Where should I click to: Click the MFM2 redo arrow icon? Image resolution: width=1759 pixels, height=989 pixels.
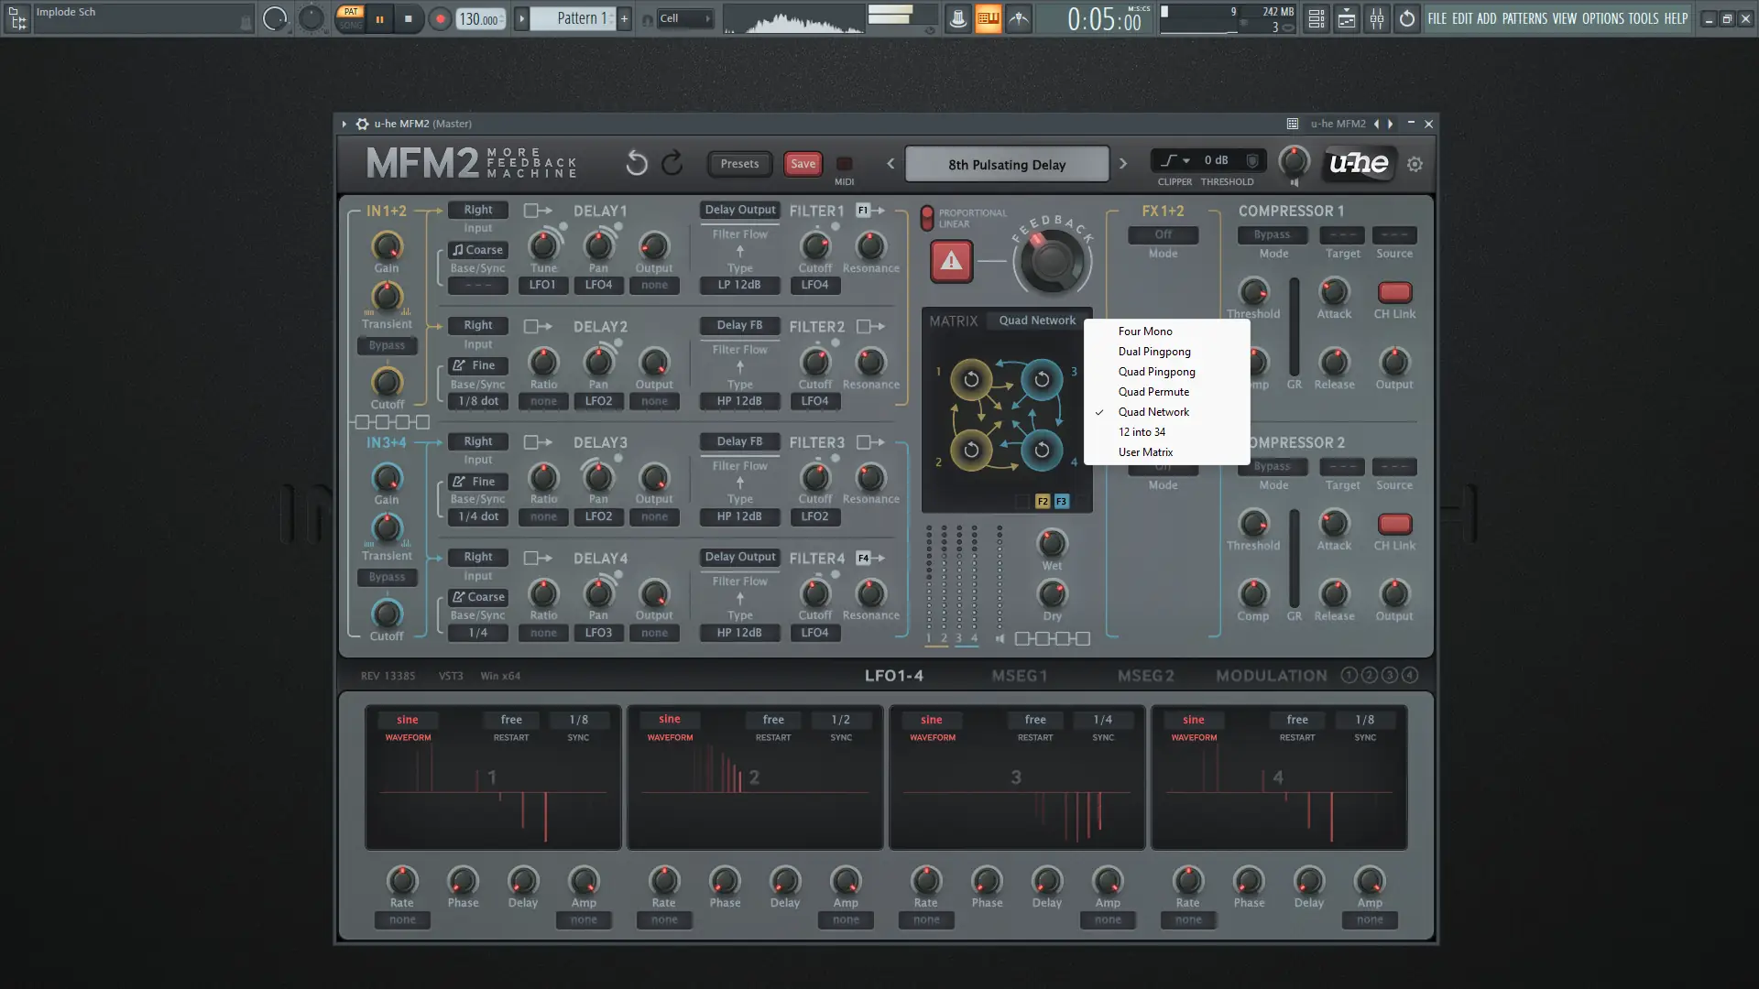[672, 164]
